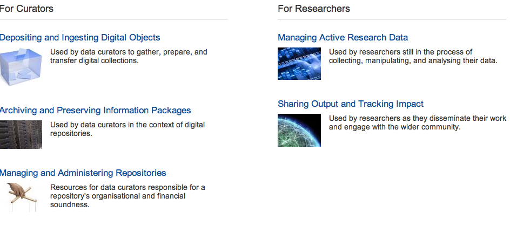
Task: Click the 'gather, prepare, and transfer digital collections' description
Action: [129, 56]
